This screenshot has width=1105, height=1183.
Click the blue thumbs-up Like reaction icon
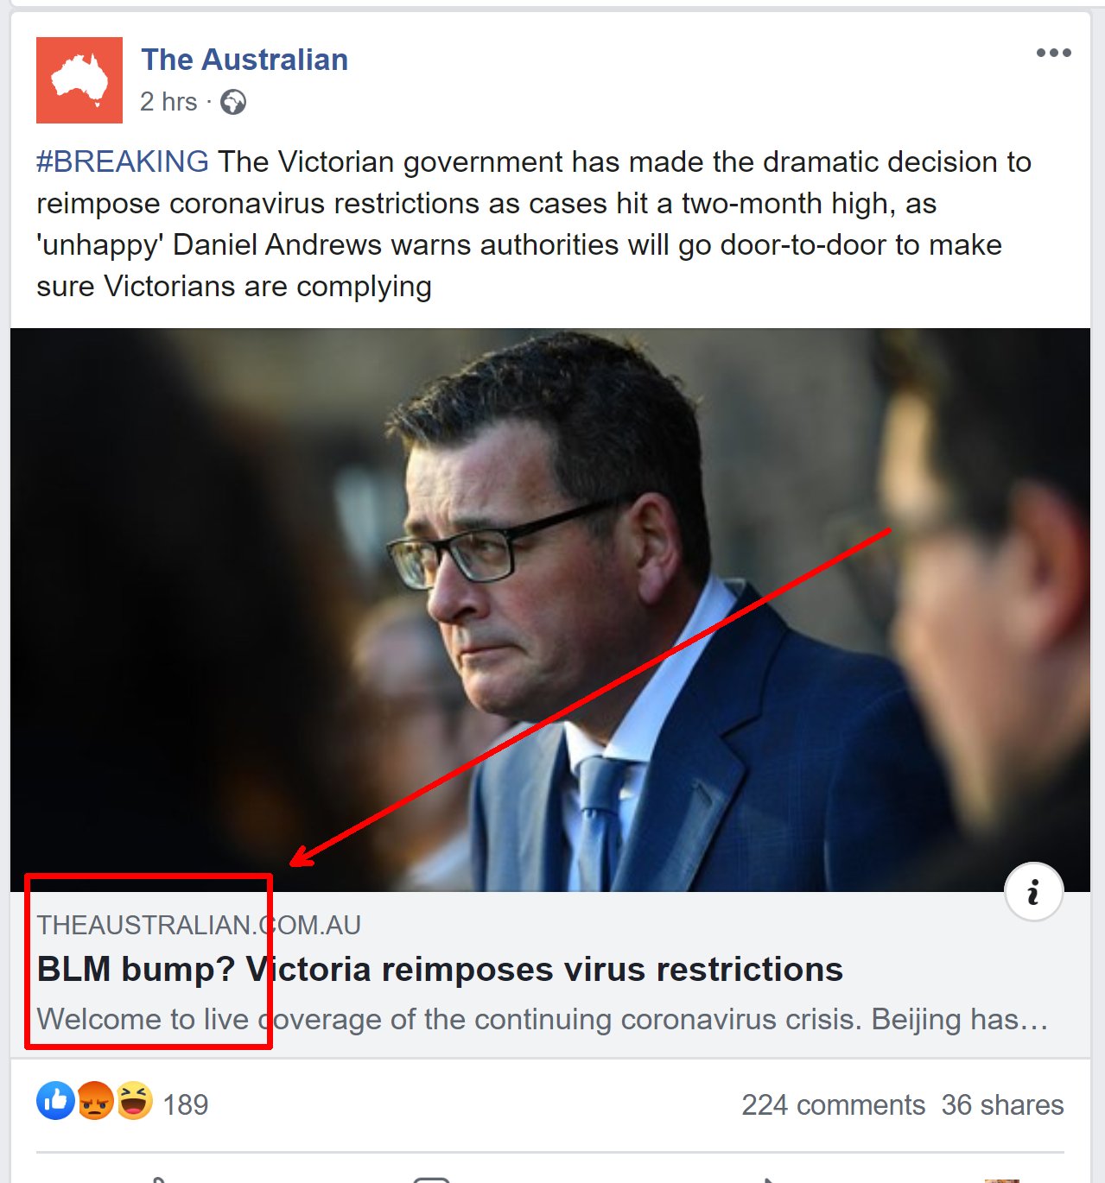[x=56, y=1101]
